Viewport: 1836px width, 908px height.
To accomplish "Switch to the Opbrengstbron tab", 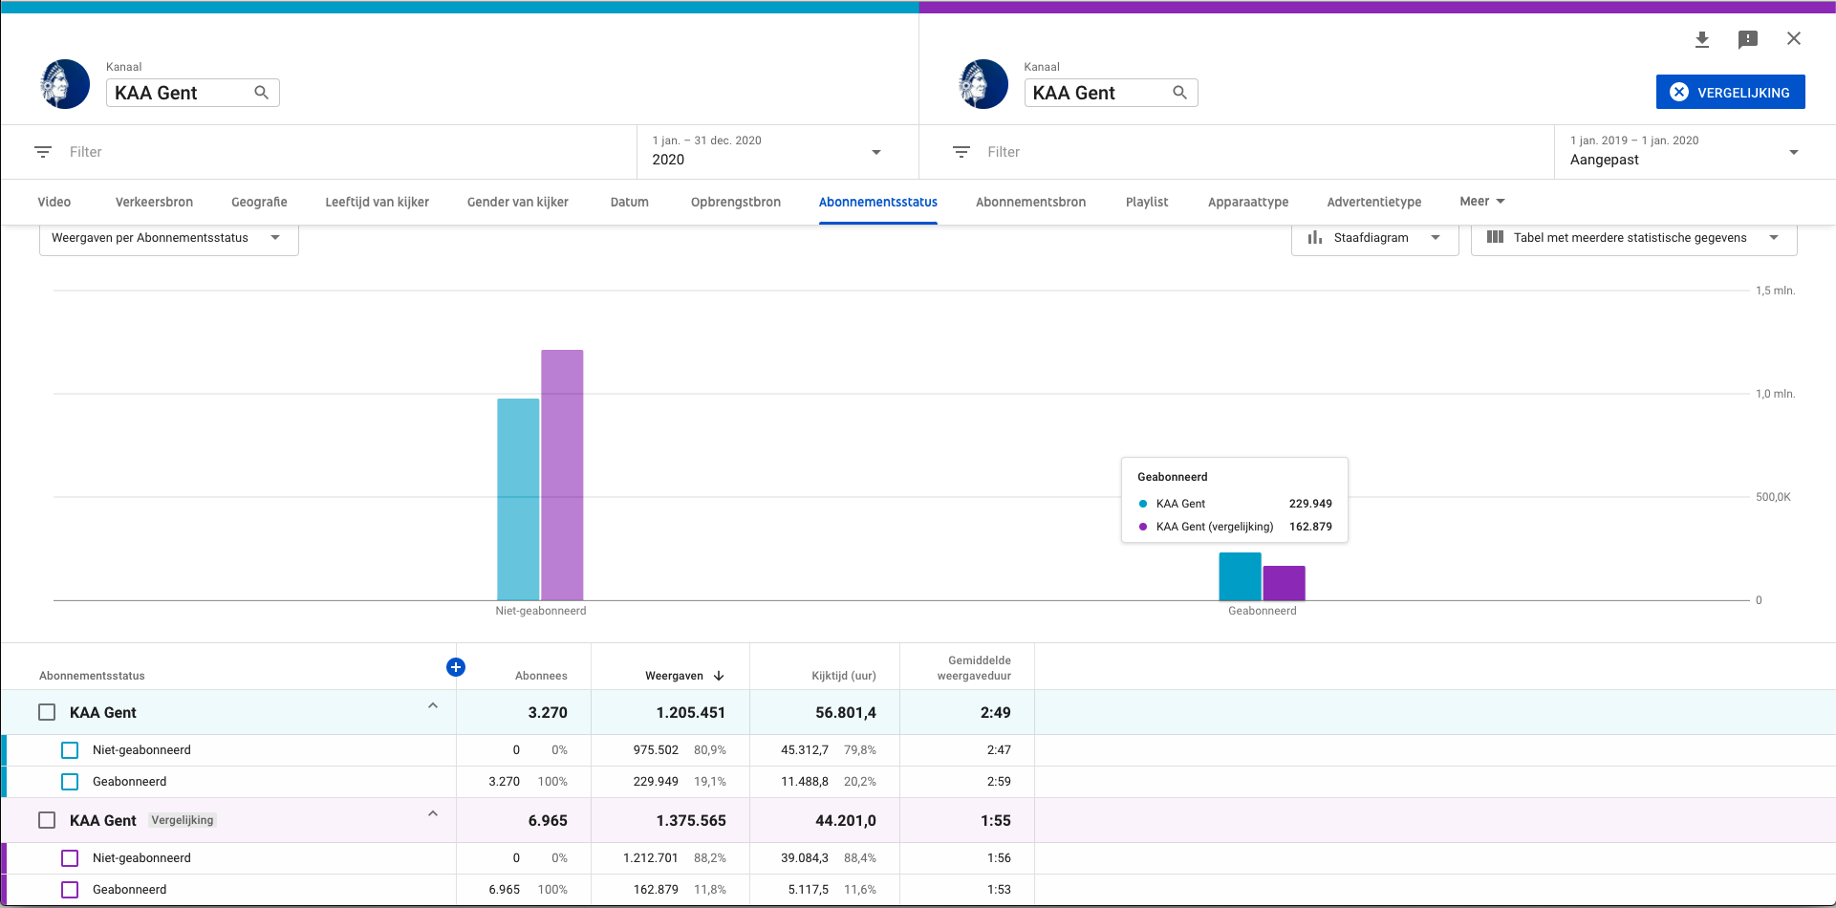I will (735, 202).
